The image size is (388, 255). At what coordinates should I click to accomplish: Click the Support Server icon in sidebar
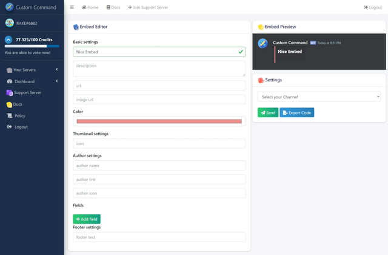(x=9, y=93)
